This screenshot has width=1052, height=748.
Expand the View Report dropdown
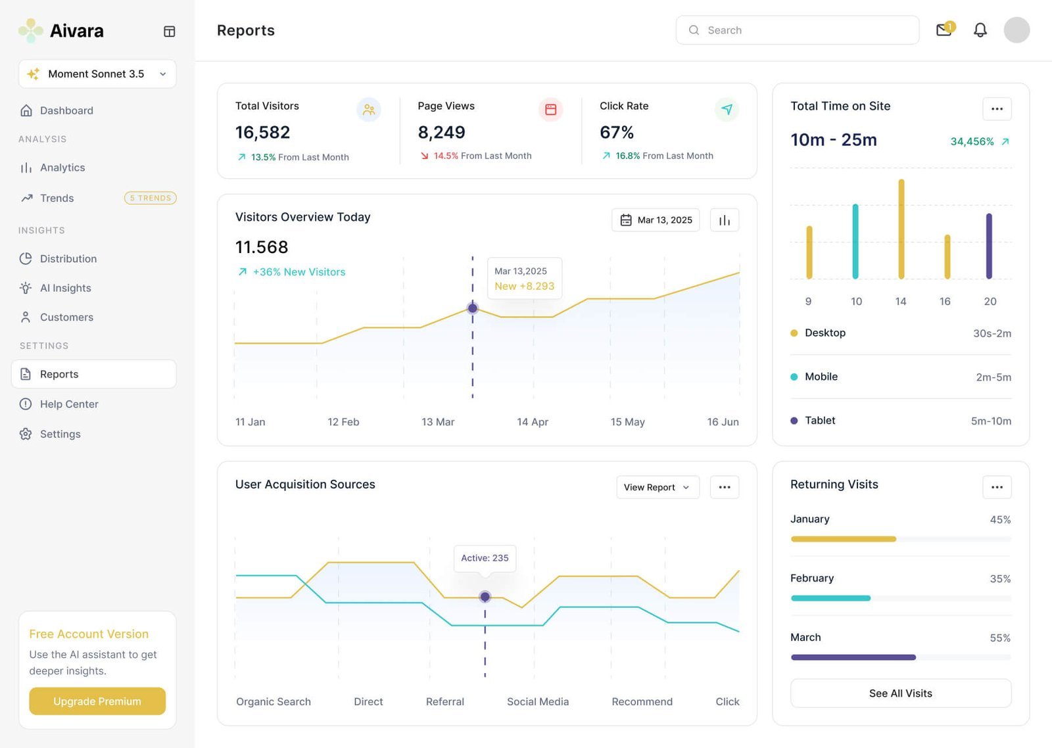pos(657,487)
